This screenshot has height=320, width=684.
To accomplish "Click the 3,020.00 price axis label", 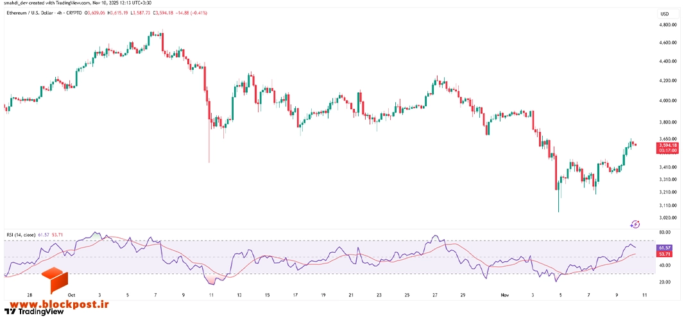I will 668,218.
